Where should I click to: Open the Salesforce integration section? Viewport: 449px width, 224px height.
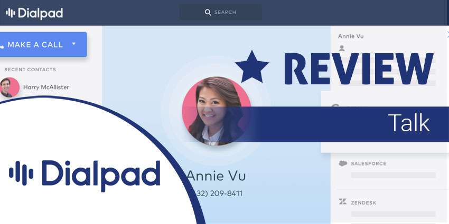[x=369, y=163]
